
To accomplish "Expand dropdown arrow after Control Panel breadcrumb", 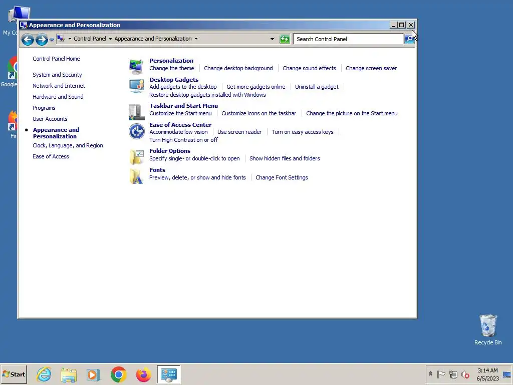I will (x=110, y=39).
